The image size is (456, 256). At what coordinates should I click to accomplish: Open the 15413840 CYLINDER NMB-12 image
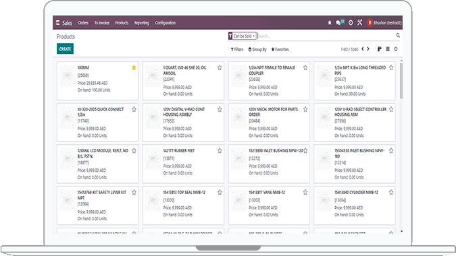click(x=324, y=201)
